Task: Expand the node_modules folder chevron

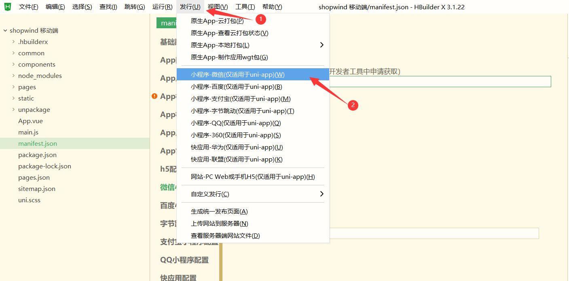Action: (14, 76)
